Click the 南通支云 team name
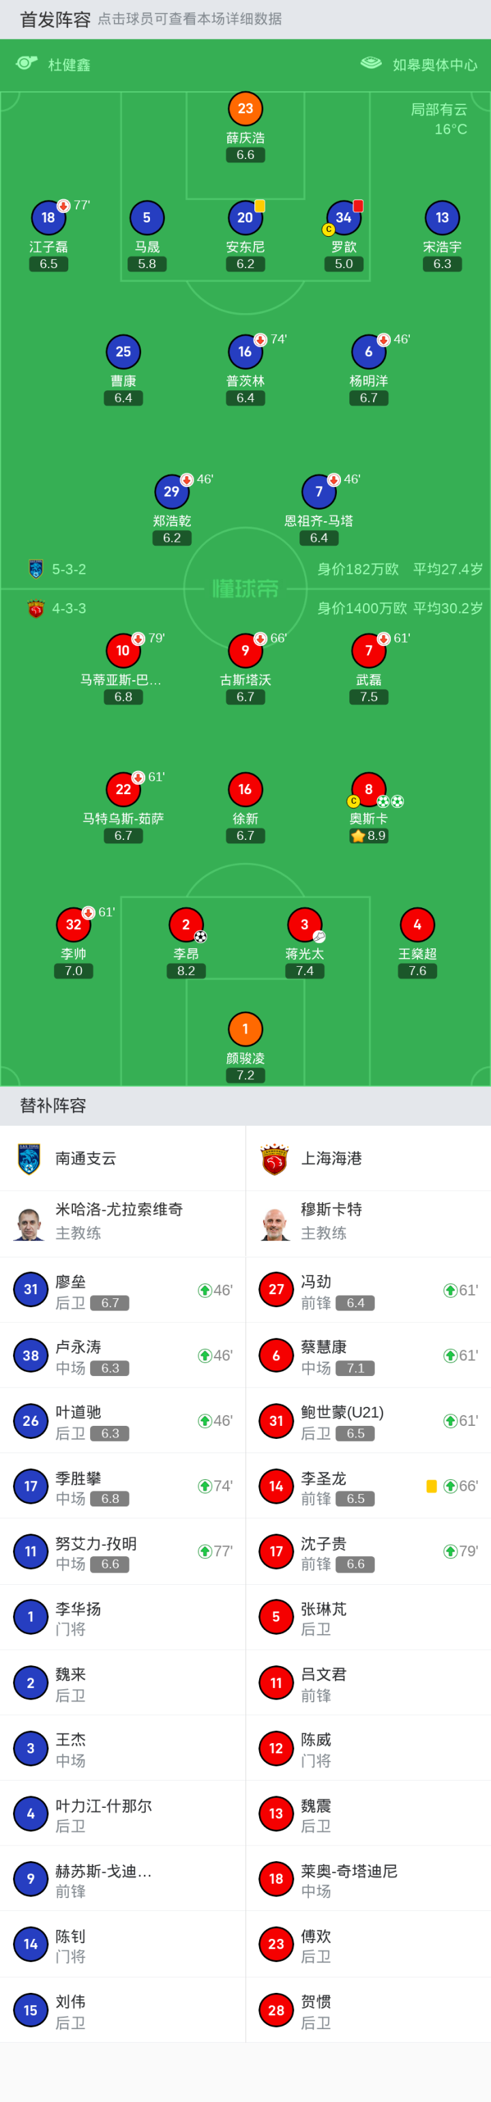491x2102 pixels. coord(86,1158)
